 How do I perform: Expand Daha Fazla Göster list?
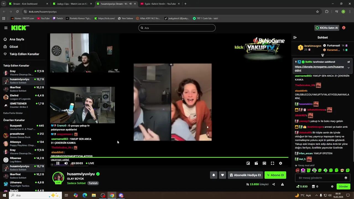pyautogui.click(x=13, y=113)
